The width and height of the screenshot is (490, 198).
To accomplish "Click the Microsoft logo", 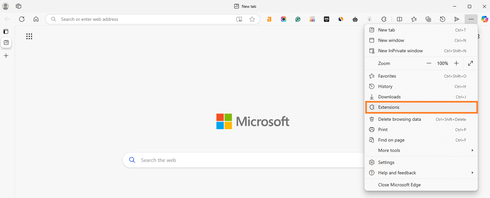I will click(x=253, y=121).
